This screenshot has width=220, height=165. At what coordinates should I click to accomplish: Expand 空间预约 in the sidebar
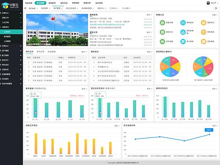[21, 79]
